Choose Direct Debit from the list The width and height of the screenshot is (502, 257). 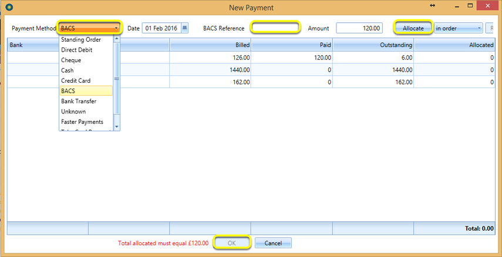point(86,50)
